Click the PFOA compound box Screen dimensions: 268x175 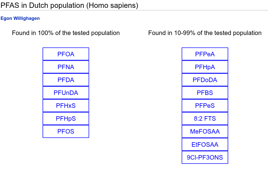pyautogui.click(x=66, y=54)
